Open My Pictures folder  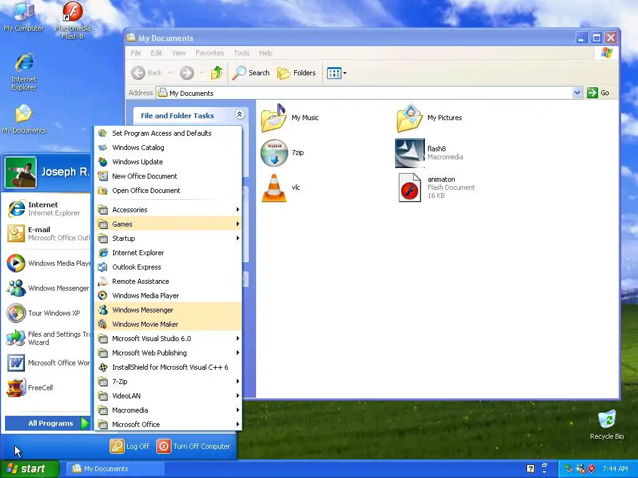point(429,118)
